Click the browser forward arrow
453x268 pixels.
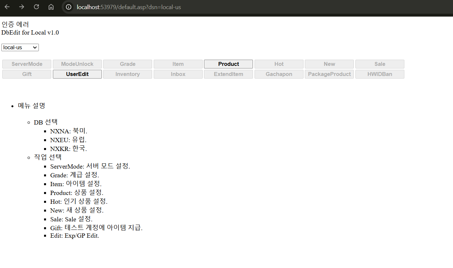click(x=22, y=7)
